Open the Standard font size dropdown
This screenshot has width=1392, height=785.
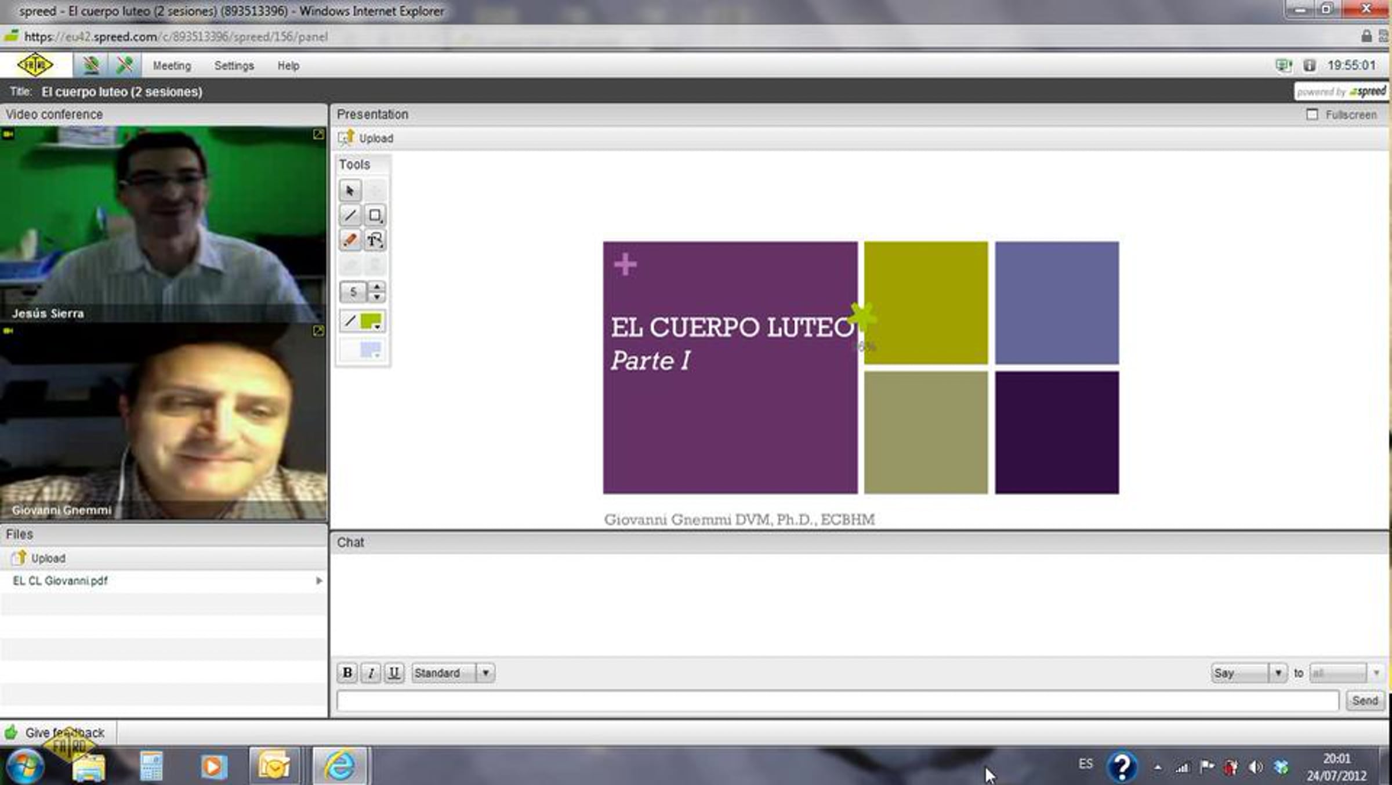pos(485,672)
